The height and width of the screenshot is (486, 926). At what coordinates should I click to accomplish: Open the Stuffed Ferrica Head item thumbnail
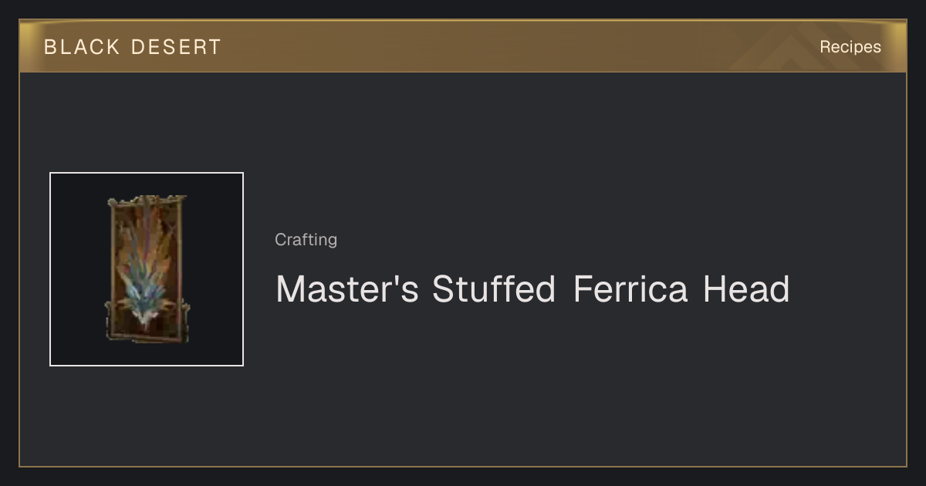point(147,269)
